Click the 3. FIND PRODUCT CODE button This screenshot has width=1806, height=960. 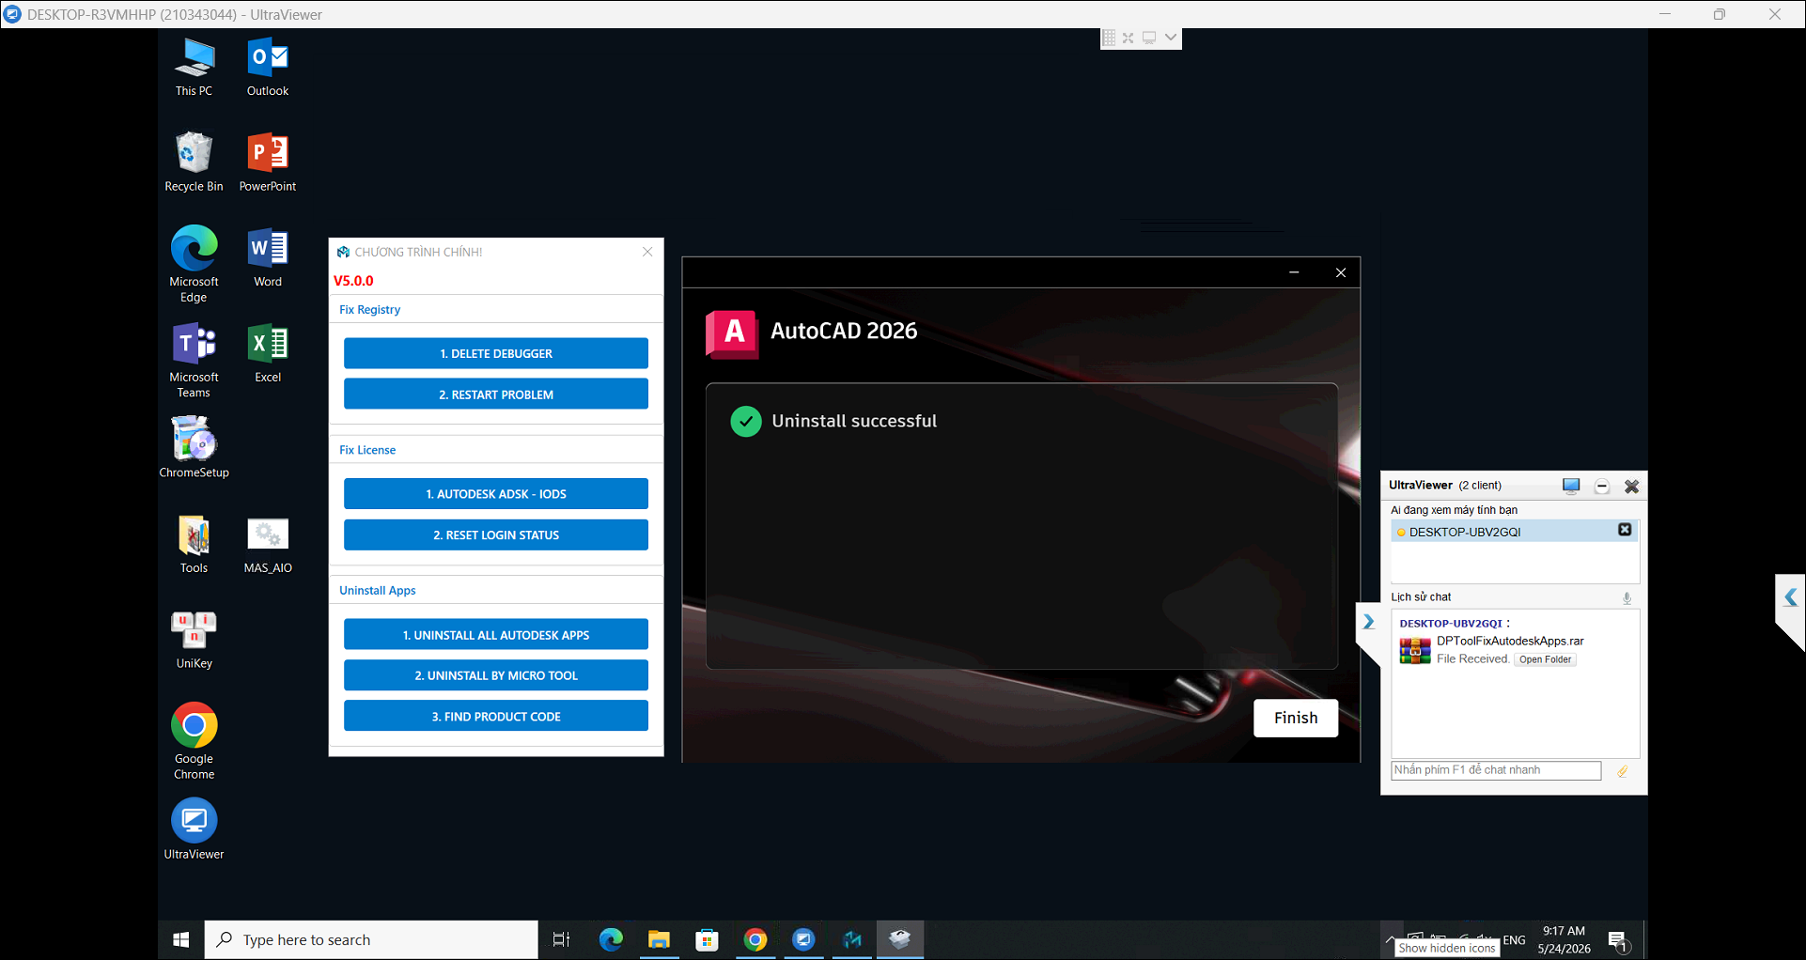[496, 717]
